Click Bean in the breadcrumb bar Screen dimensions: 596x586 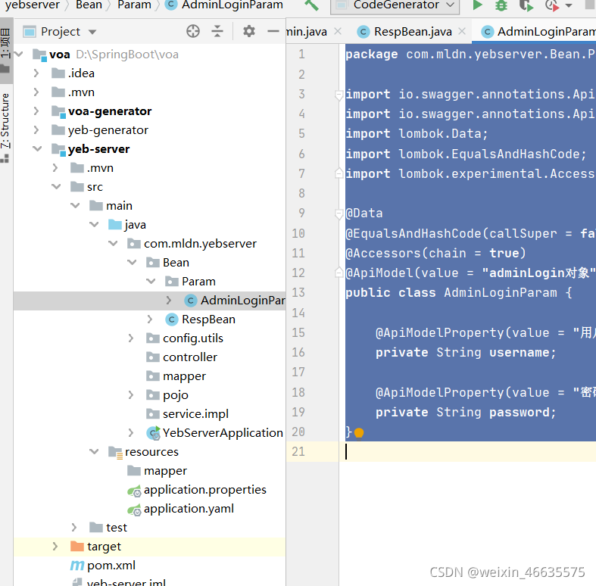(89, 5)
